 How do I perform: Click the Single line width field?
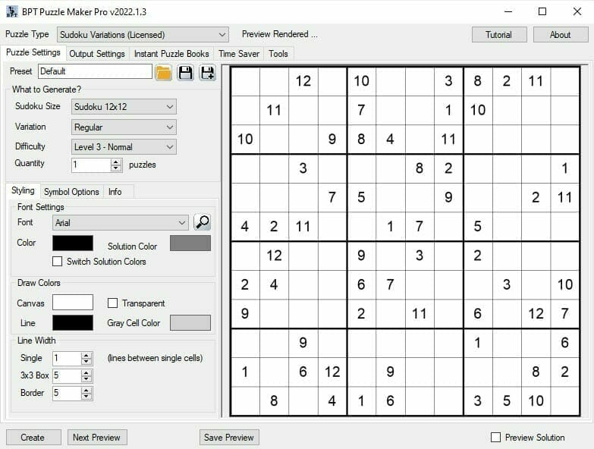click(x=67, y=359)
